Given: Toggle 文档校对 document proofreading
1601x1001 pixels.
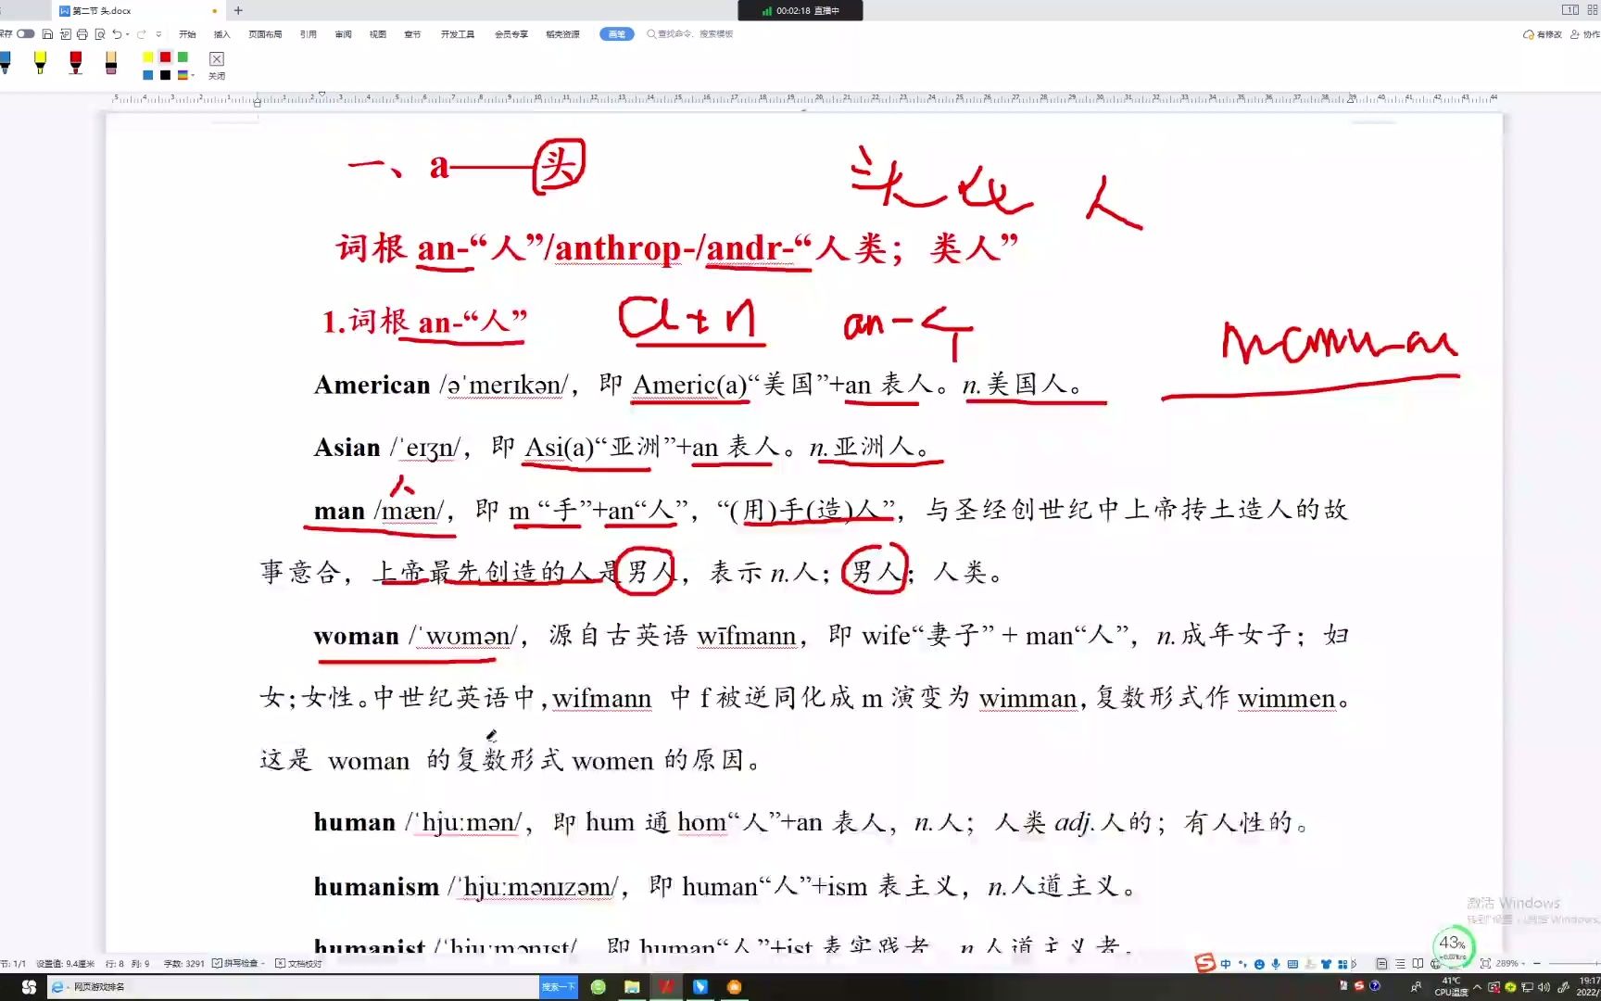Looking at the screenshot, I should pyautogui.click(x=298, y=964).
